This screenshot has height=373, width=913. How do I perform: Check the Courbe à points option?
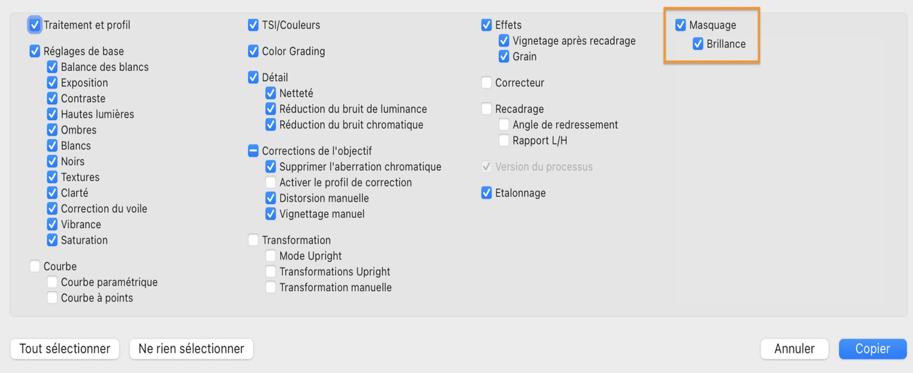(x=52, y=298)
